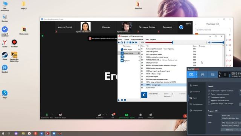Select sound row 32 '3250-demon'
Screen dimensions: 241x136
click(x=164, y=88)
